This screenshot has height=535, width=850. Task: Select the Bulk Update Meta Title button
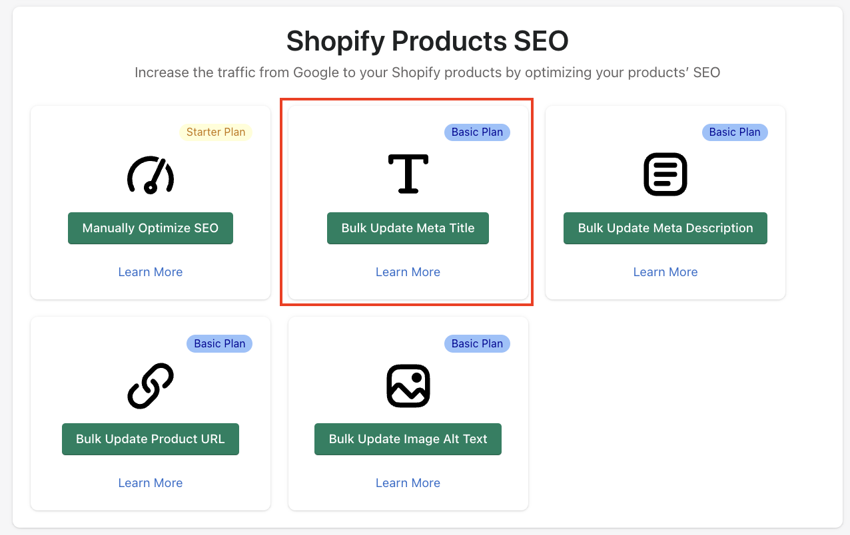[x=408, y=228]
